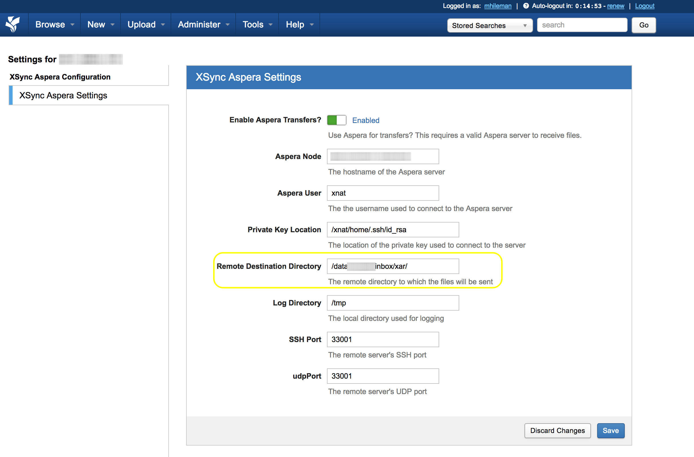
Task: Click the Save button
Action: tap(610, 430)
